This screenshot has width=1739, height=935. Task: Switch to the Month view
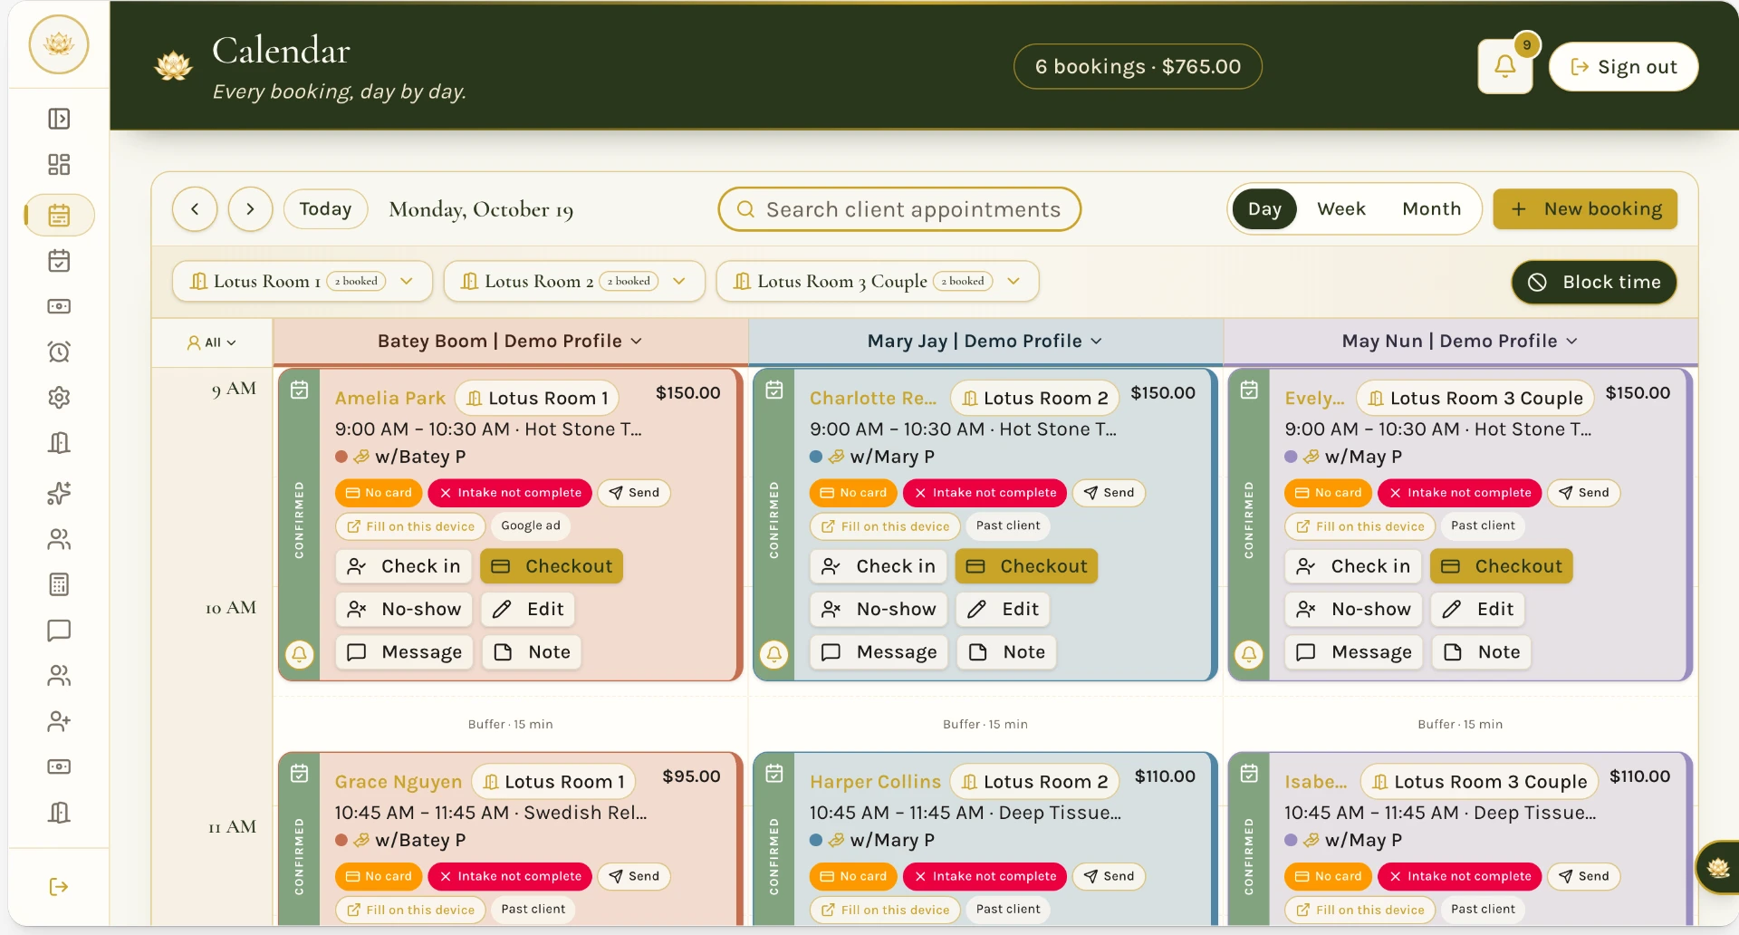(1431, 209)
